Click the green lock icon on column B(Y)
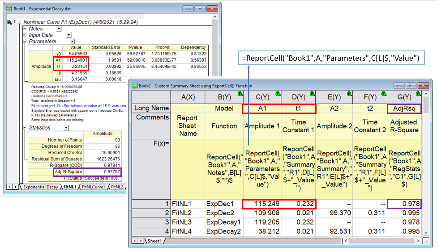Screen dimensions: 437x251 (240, 93)
